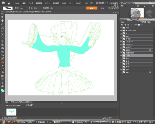Viewport: 155px width, 124px height.
Task: Switch to the 作成 tab
Action: pyautogui.click(x=103, y=8)
